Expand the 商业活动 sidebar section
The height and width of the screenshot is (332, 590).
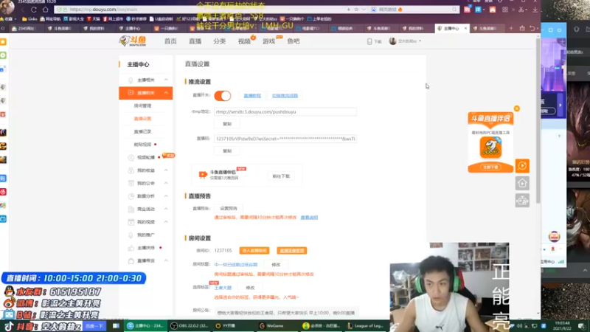145,209
